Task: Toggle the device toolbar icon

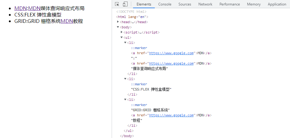Action: point(125,4)
